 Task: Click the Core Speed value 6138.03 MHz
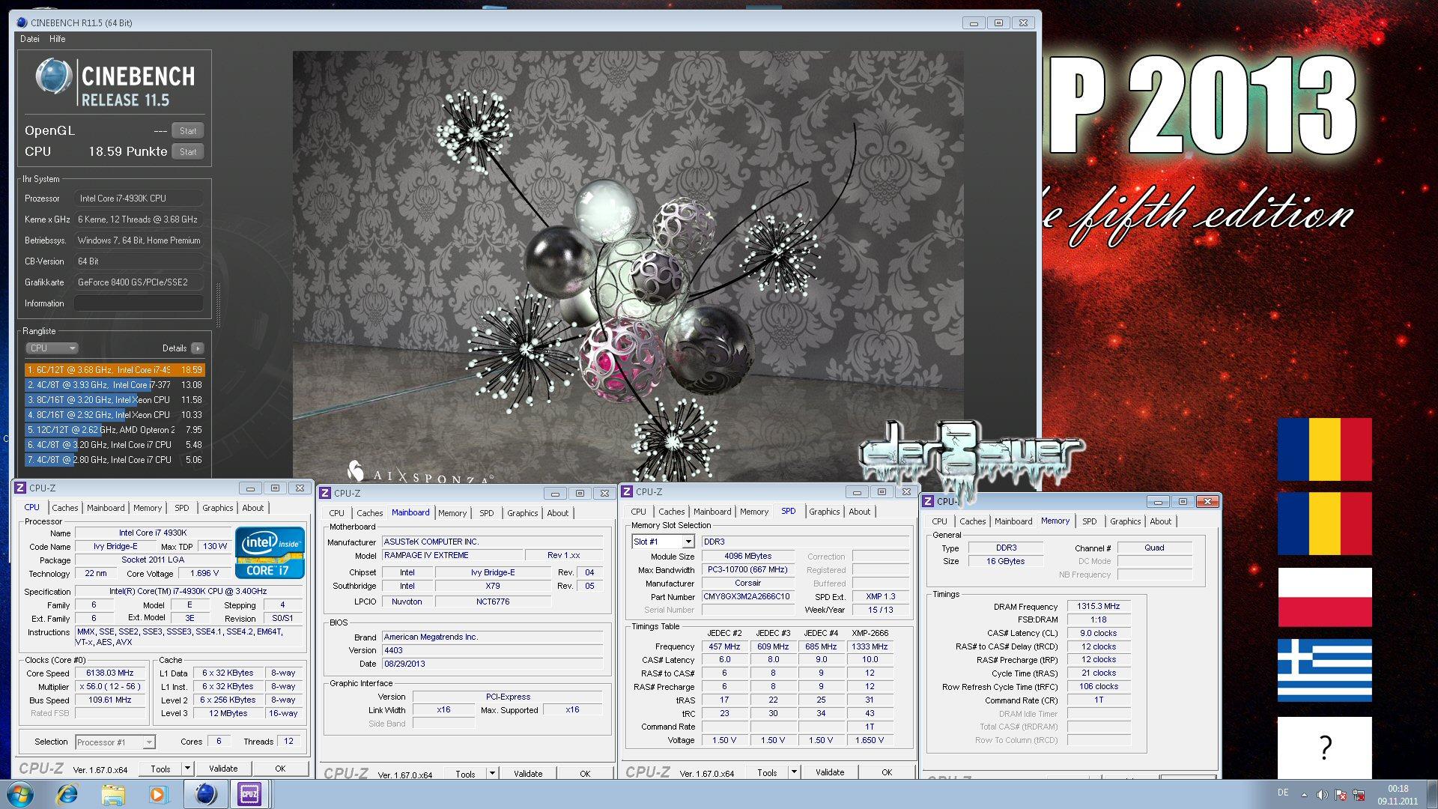click(110, 673)
